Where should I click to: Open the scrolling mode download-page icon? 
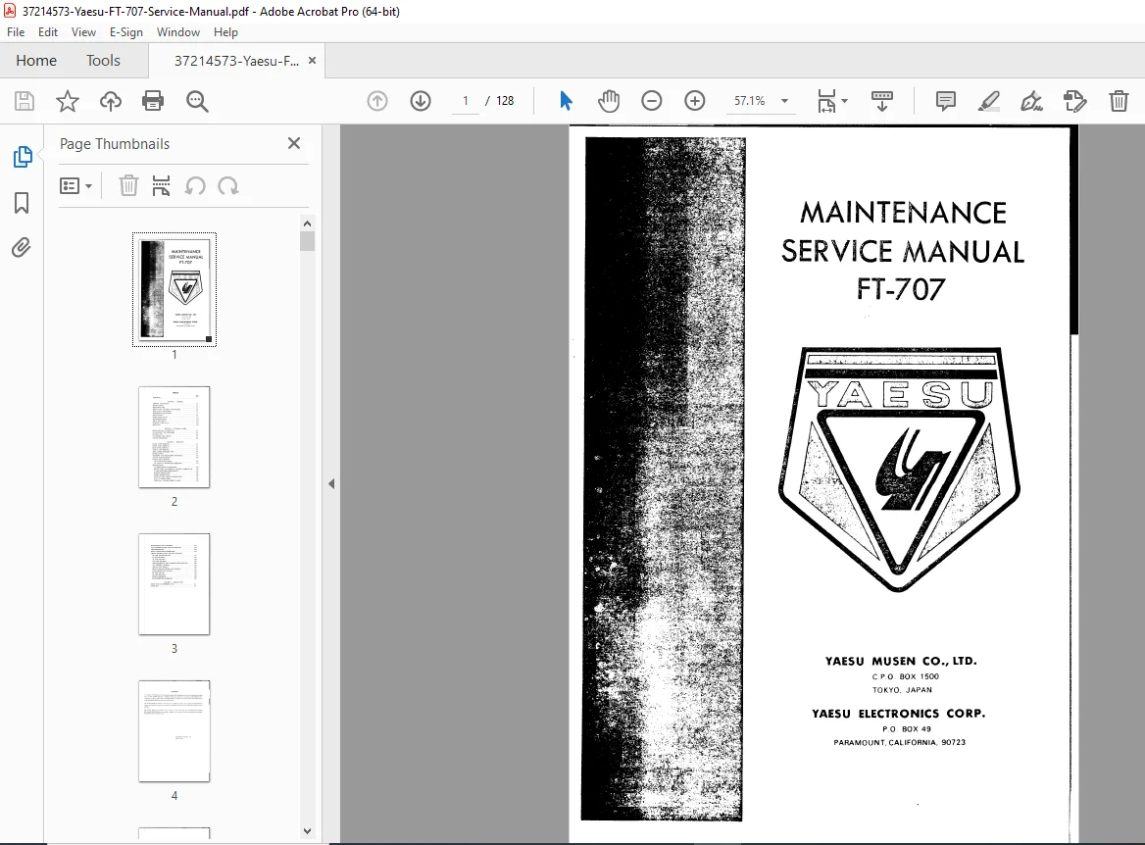(882, 101)
